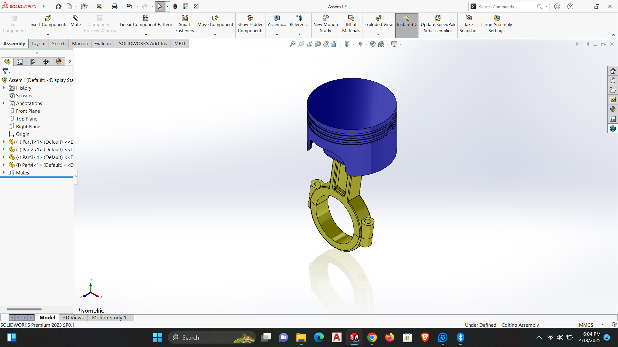The width and height of the screenshot is (618, 347).
Task: Expand the Mates folder in tree
Action: (x=4, y=173)
